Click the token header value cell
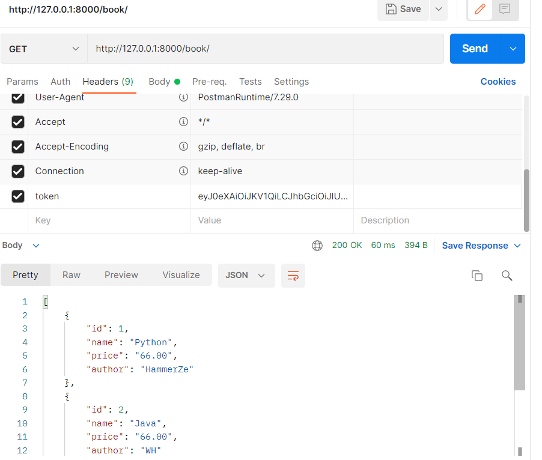The height and width of the screenshot is (460, 542). click(x=272, y=196)
